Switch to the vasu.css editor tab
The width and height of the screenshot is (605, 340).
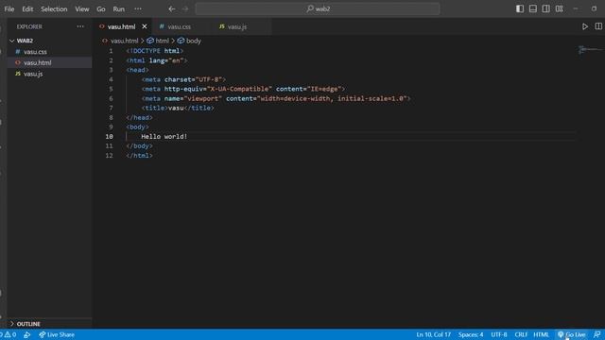179,26
